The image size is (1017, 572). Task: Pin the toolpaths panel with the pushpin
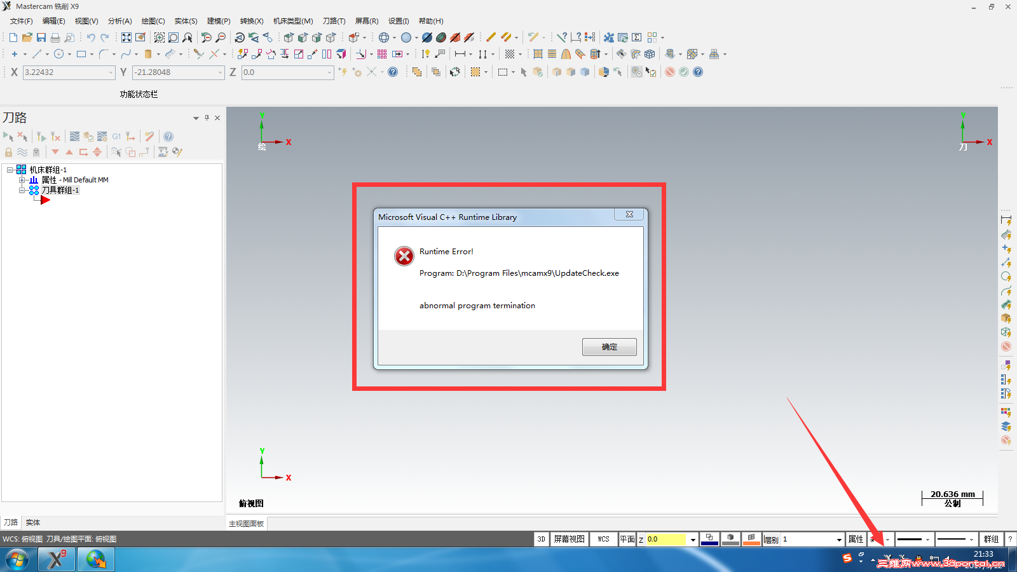[x=207, y=118]
